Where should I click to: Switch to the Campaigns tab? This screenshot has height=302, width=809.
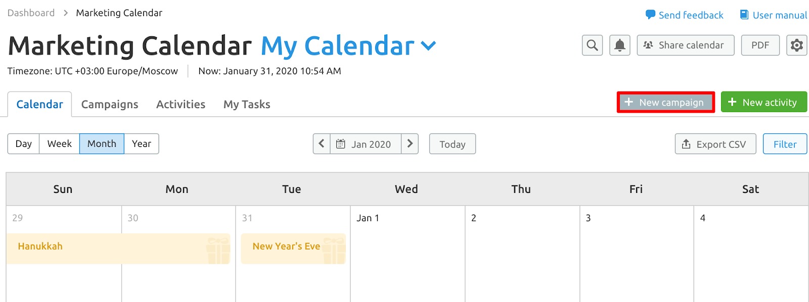(110, 105)
